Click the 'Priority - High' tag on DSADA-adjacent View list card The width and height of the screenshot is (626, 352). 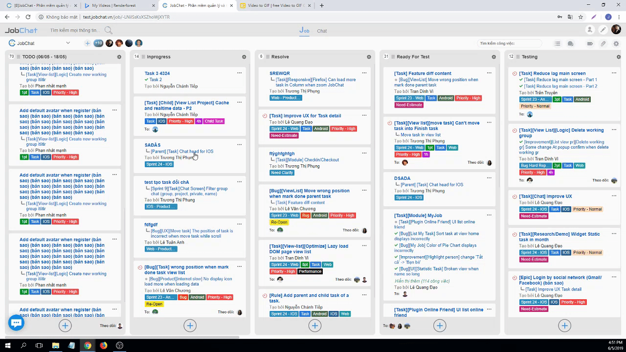pos(407,154)
